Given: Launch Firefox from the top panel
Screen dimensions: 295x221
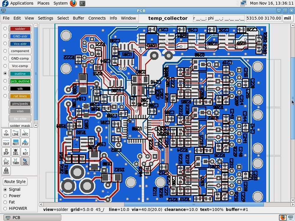Looking at the screenshot, I should (73, 3).
